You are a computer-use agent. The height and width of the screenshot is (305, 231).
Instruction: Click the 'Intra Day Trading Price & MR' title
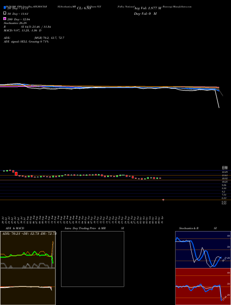(85, 228)
